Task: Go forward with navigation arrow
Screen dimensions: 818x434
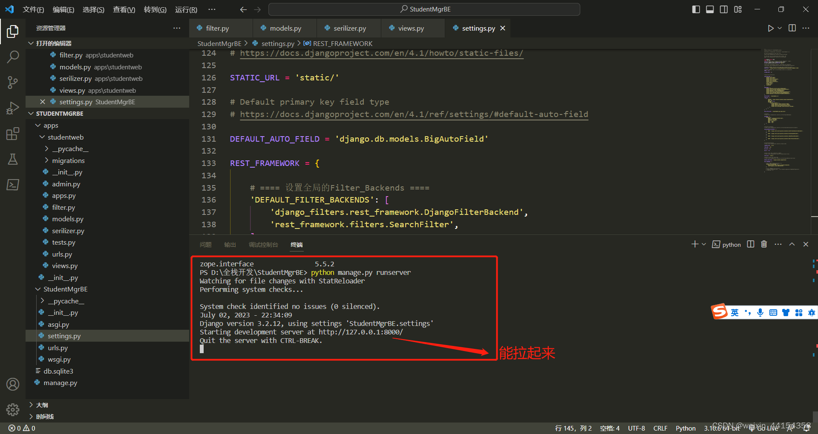Action: [257, 9]
